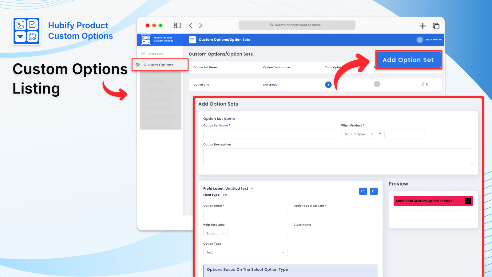
Task: Open Custom Options from the sidebar
Action: click(158, 65)
